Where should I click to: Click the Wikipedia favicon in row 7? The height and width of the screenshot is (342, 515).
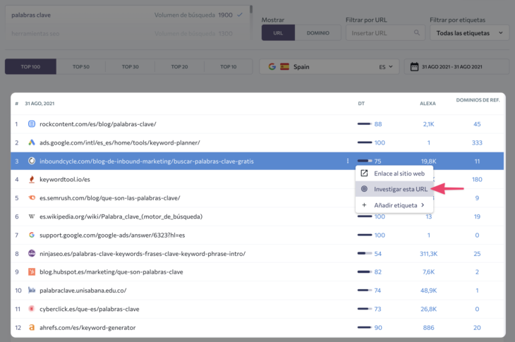(x=31, y=216)
